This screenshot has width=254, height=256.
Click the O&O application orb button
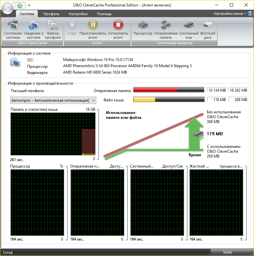(7, 8)
